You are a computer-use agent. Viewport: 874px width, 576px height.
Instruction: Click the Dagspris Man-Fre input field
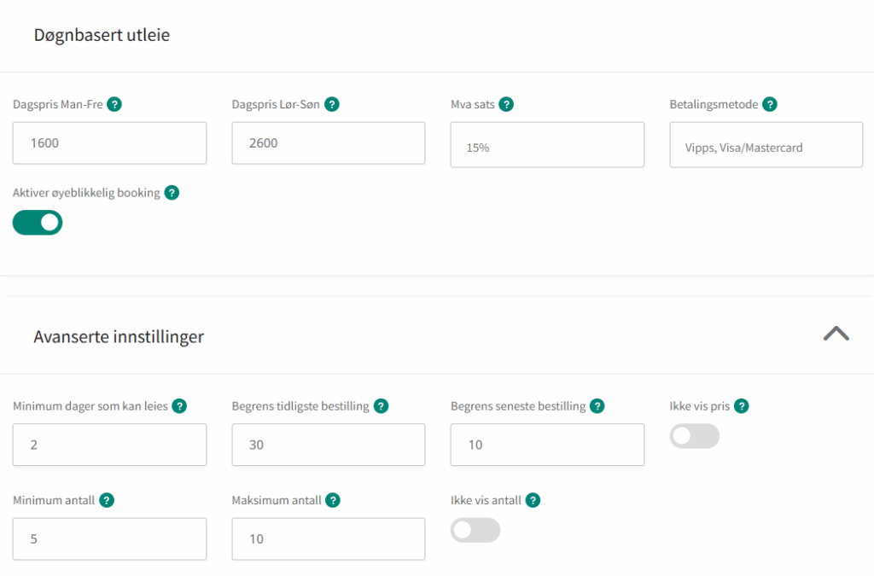tap(109, 143)
